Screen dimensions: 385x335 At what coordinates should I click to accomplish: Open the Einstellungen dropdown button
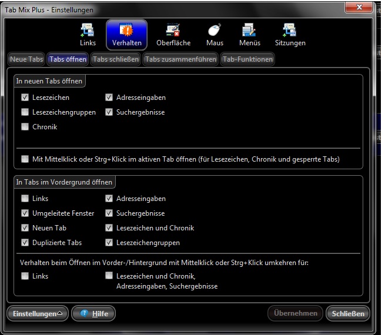(x=38, y=313)
